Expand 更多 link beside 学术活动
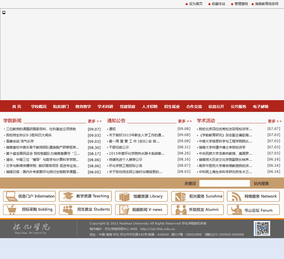This screenshot has width=284, height=259. (275, 121)
